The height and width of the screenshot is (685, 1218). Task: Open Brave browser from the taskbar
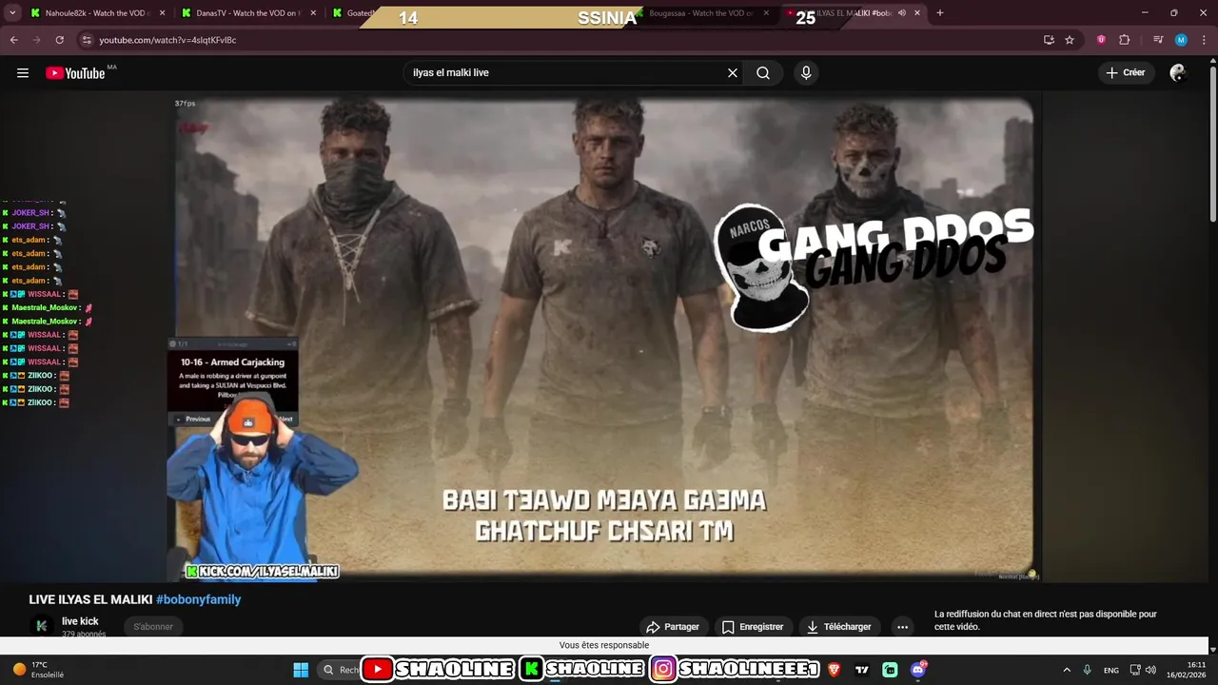pos(835,670)
